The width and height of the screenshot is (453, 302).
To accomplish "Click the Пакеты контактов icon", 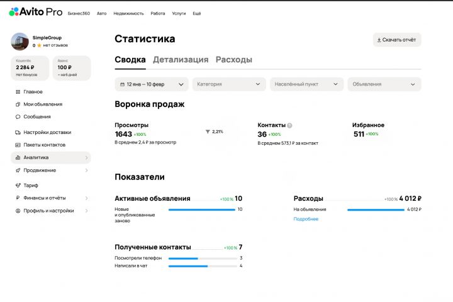I will [18, 145].
